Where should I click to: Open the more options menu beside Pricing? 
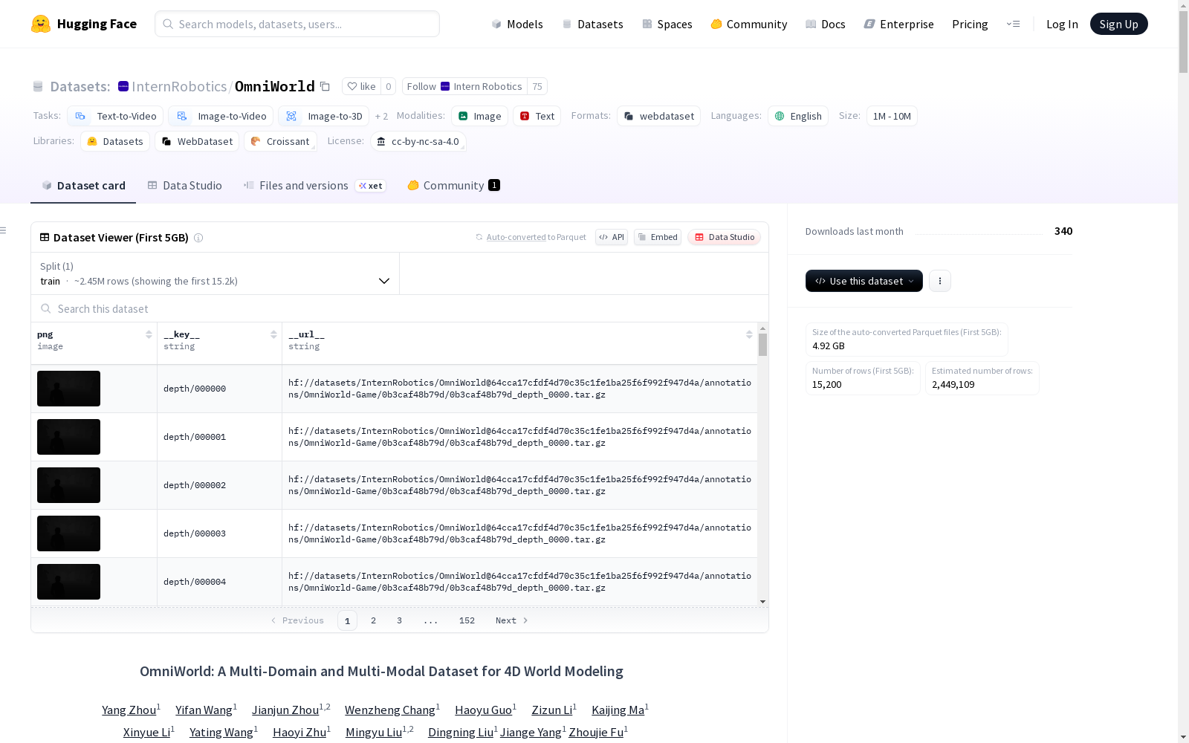[1013, 24]
